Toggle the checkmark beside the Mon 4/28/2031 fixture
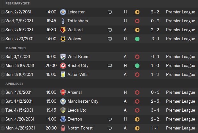Image resolution: width=198 pixels, height=133 pixels. click(x=3, y=128)
